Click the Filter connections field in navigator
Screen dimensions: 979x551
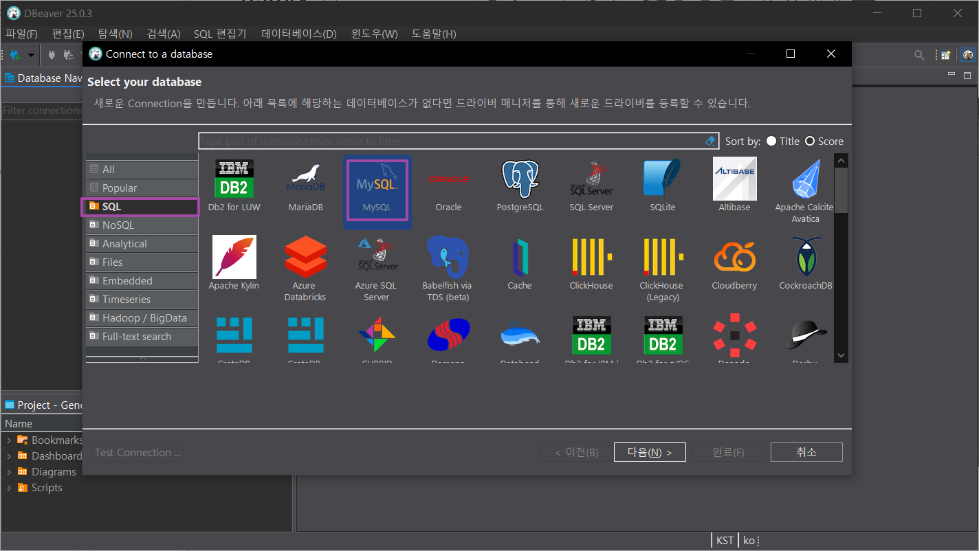[42, 111]
